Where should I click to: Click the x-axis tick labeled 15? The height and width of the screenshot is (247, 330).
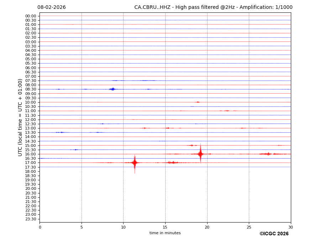(165, 227)
